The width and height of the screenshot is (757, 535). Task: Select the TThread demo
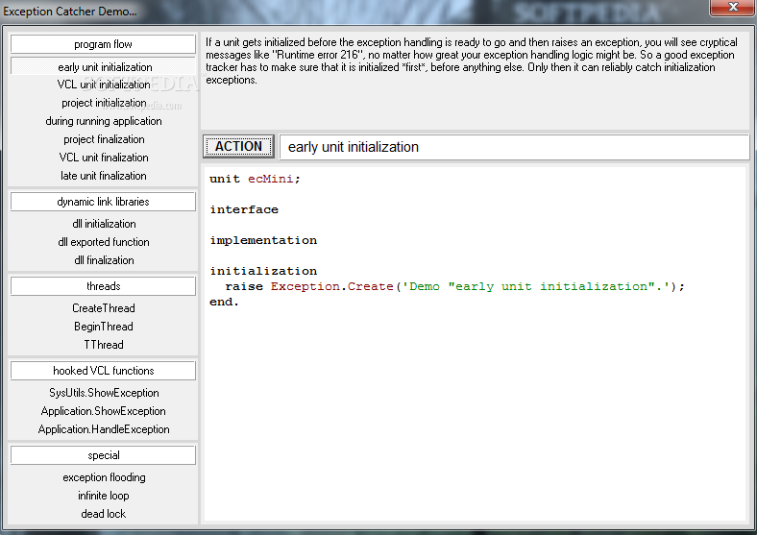[104, 345]
